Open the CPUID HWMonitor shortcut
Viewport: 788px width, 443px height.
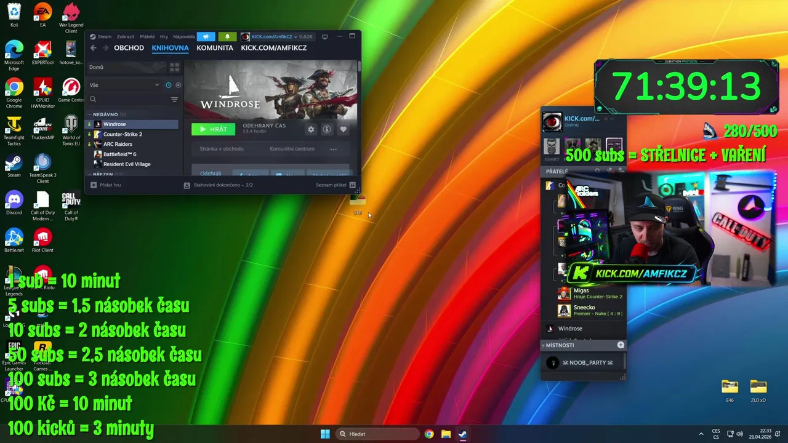click(x=42, y=94)
